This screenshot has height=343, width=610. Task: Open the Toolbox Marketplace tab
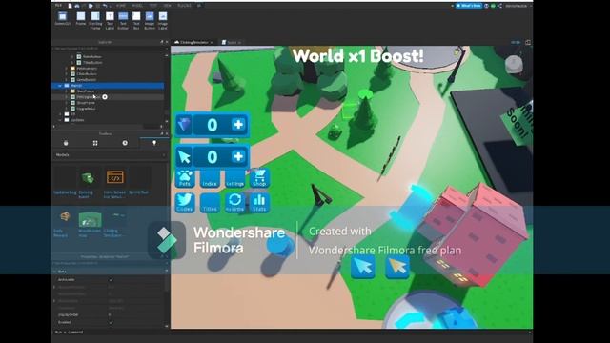(x=66, y=143)
